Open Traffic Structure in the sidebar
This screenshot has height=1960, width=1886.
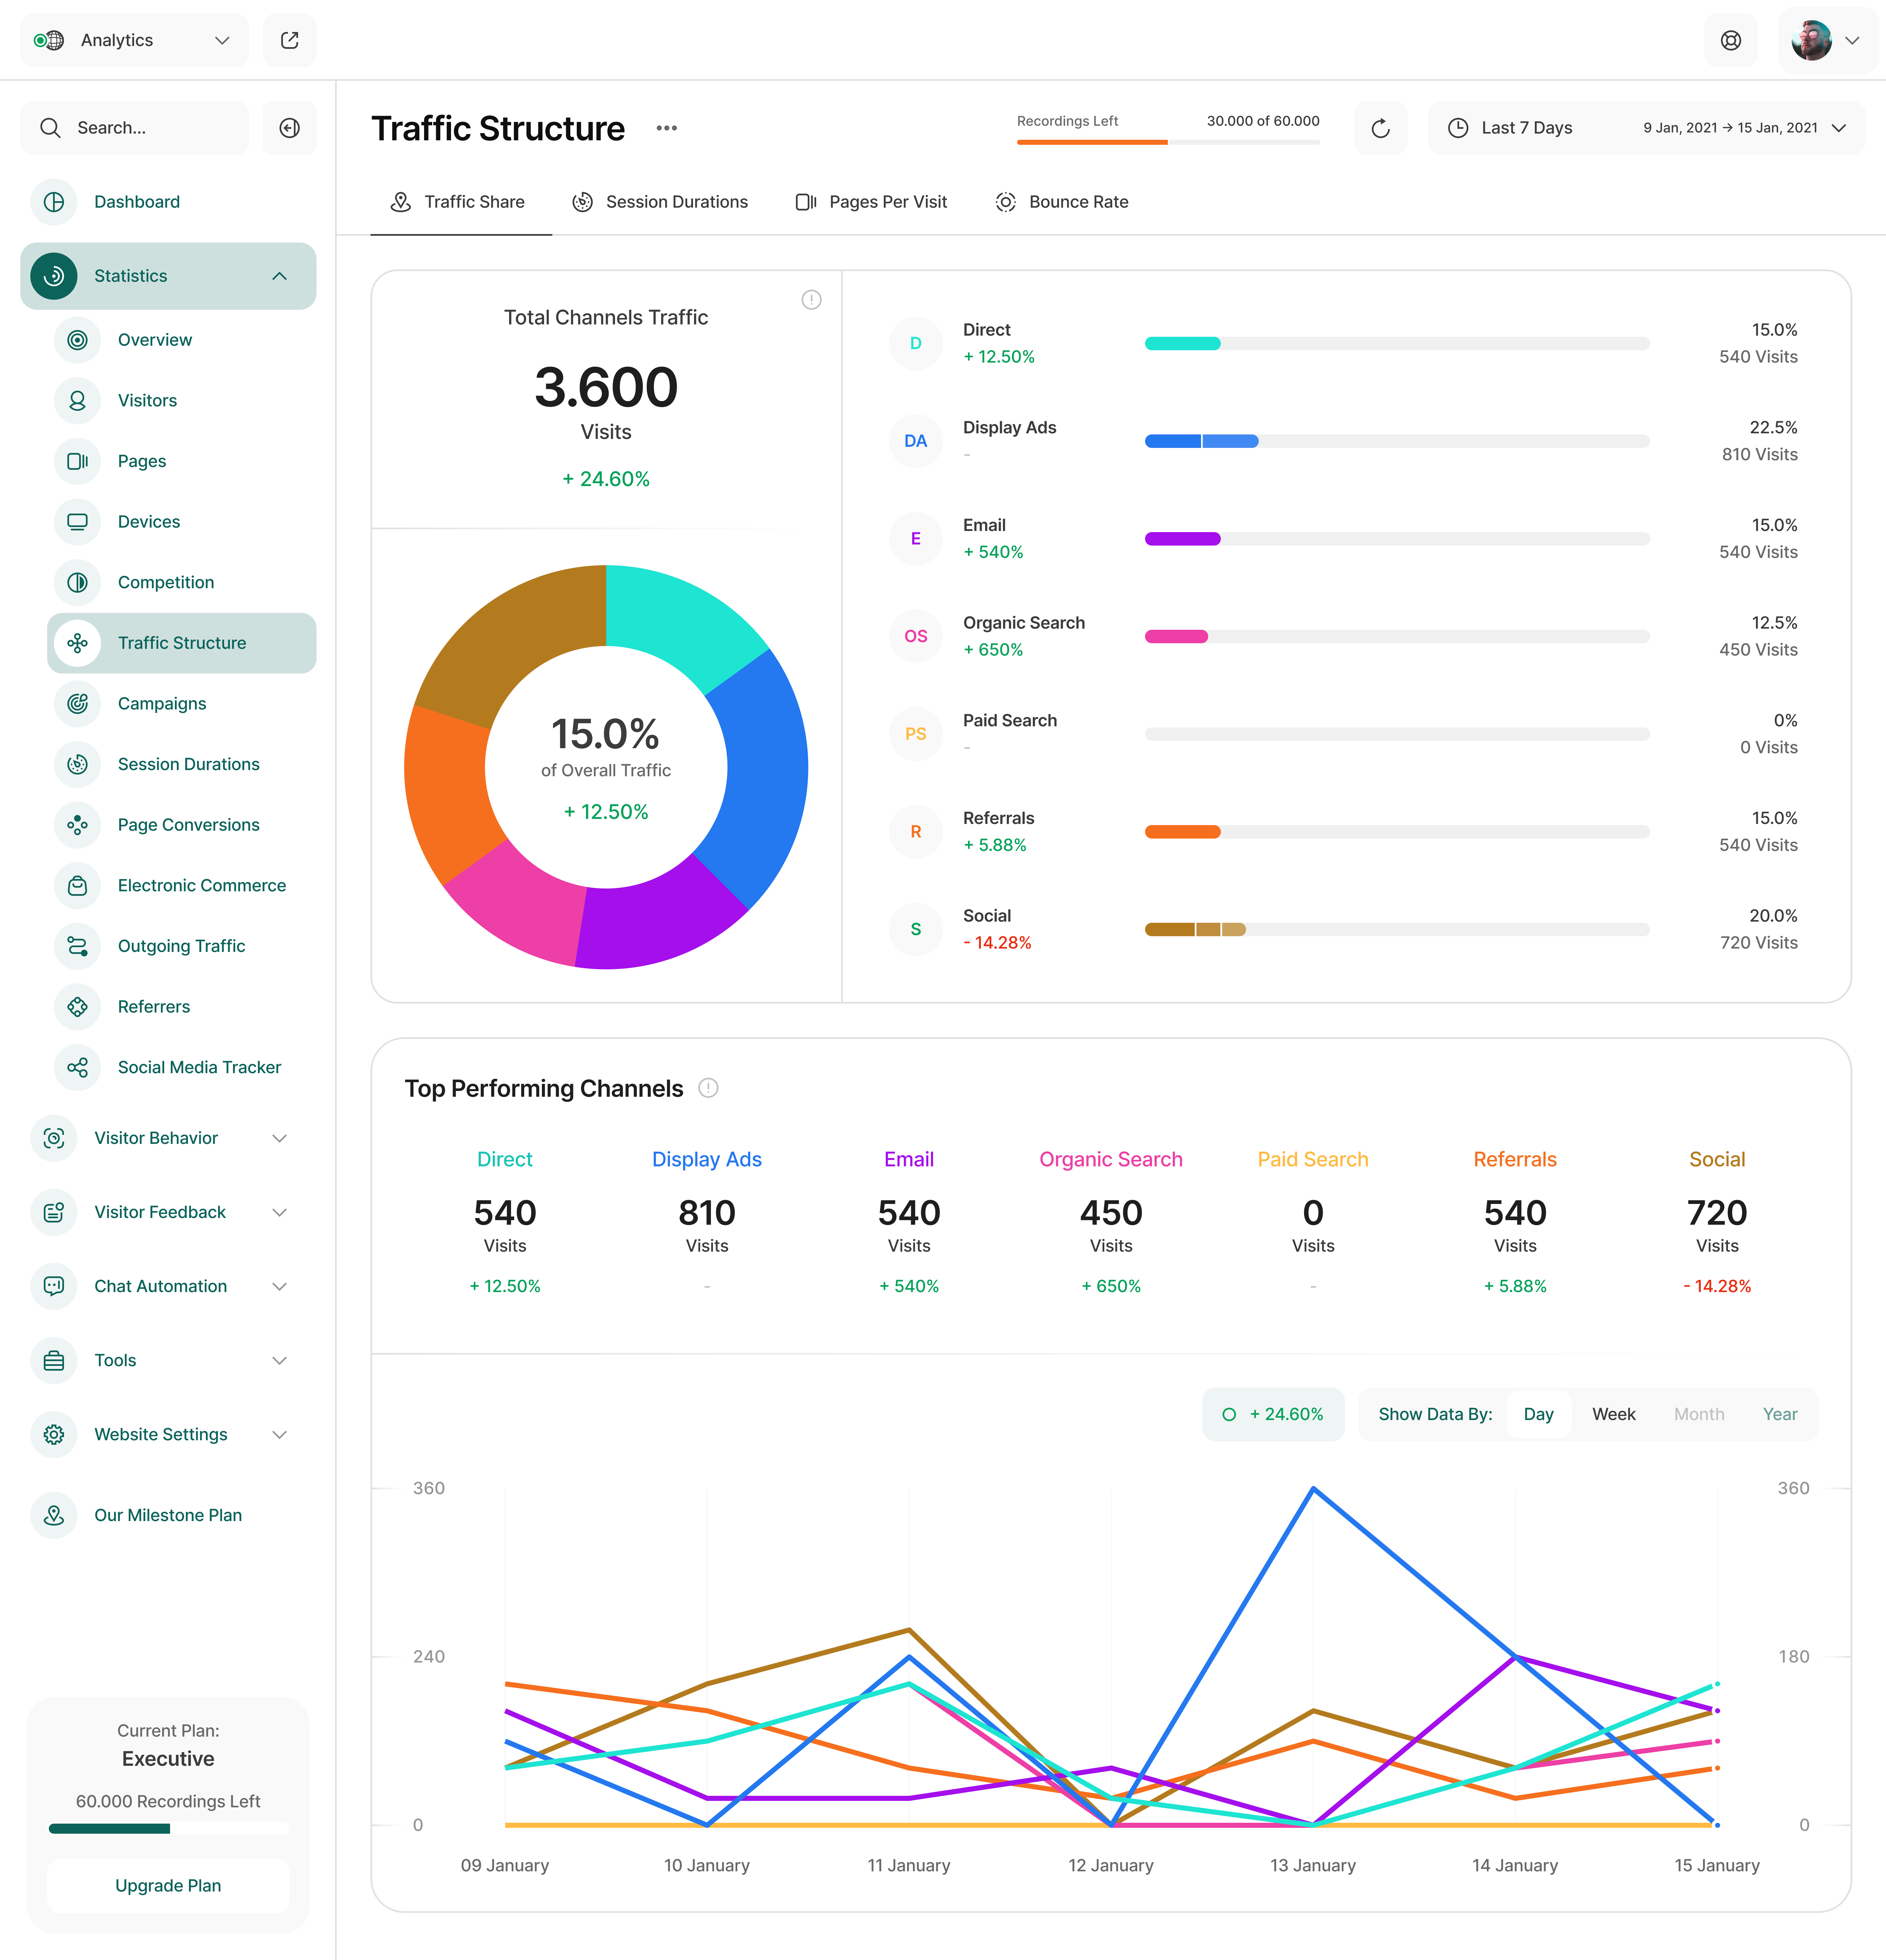pos(182,643)
